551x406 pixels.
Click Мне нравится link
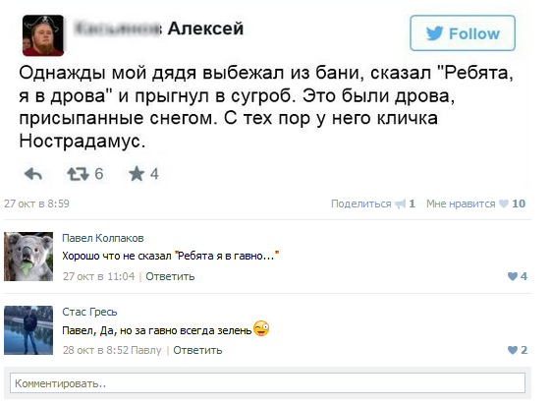(x=461, y=203)
